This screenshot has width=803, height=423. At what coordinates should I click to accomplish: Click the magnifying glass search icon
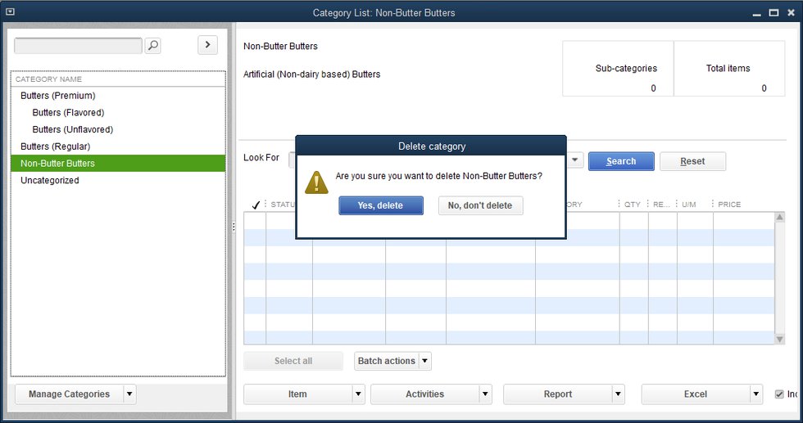pos(152,46)
